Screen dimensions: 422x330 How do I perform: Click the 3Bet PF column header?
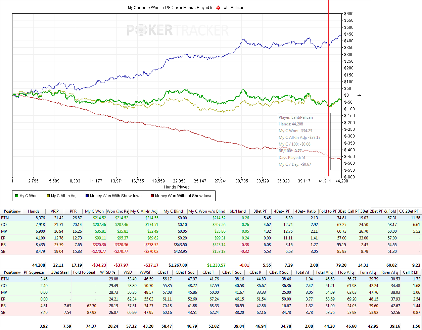[260, 211]
